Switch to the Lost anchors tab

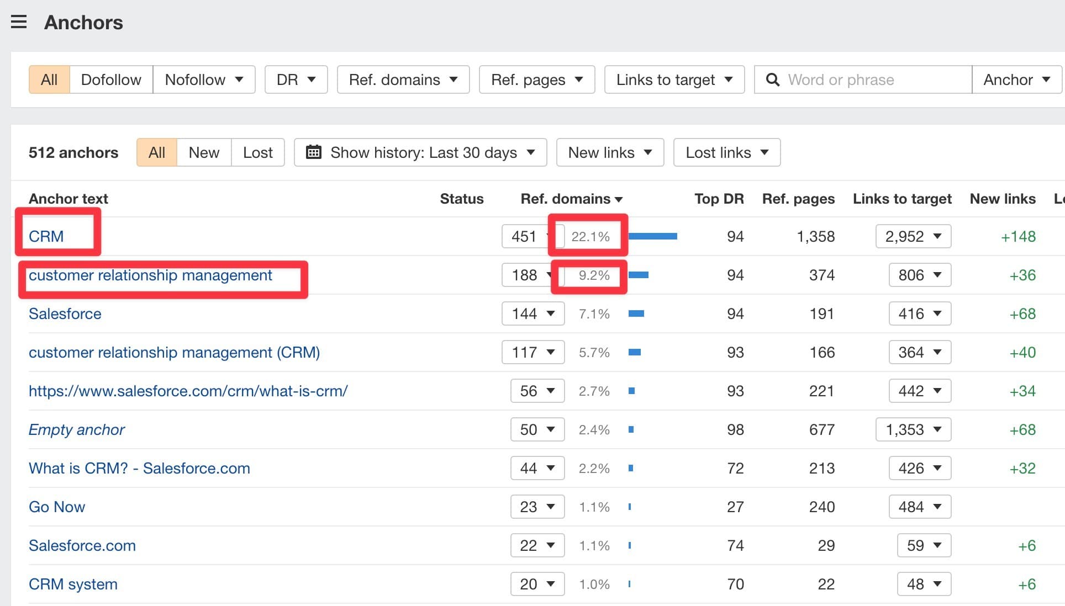click(x=258, y=152)
